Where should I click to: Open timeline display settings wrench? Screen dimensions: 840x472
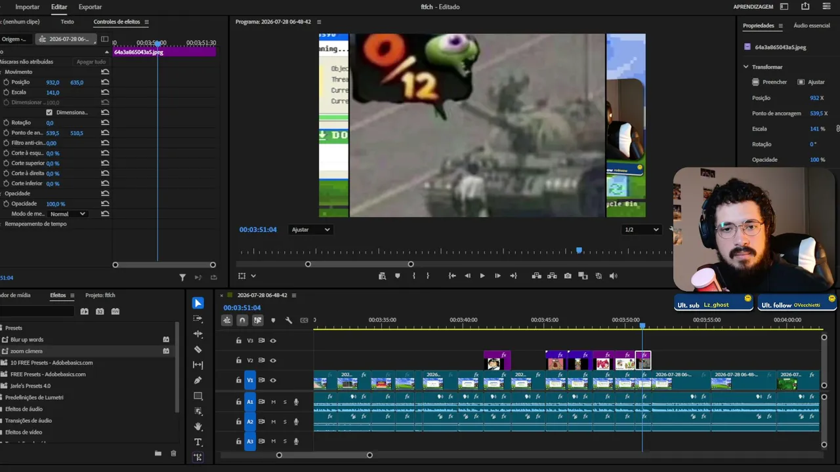click(289, 321)
